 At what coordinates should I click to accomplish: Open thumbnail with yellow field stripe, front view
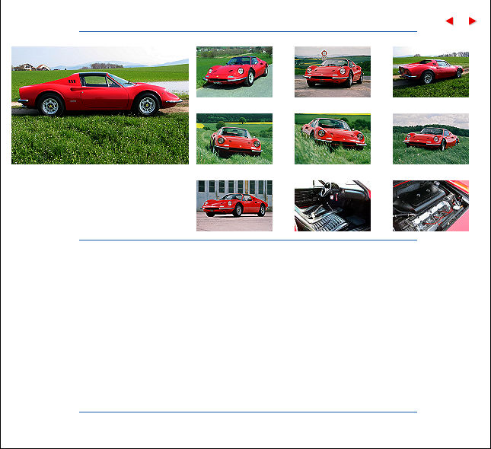coord(234,139)
